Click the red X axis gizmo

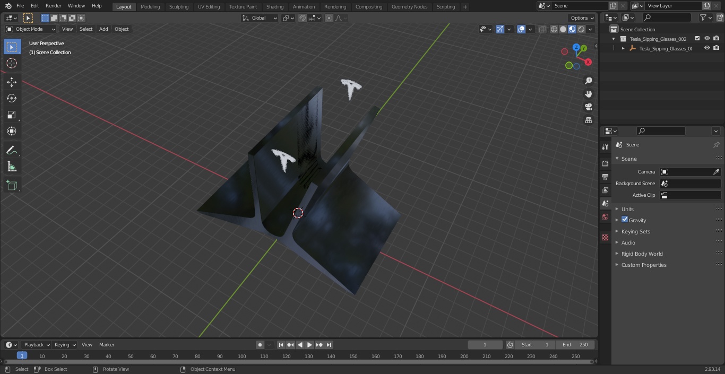point(588,62)
